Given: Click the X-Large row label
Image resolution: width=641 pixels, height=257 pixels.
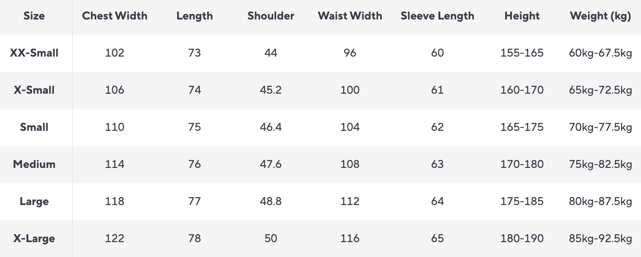Looking at the screenshot, I should coord(34,238).
